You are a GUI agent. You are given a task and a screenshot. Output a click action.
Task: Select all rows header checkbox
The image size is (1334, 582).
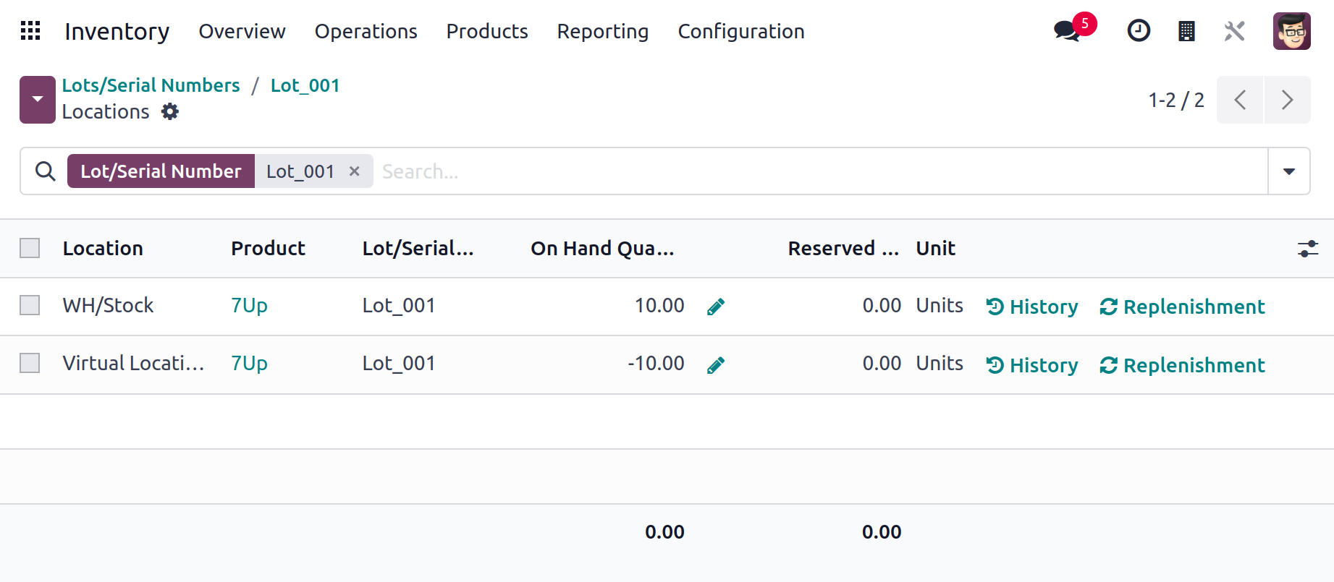tap(30, 248)
